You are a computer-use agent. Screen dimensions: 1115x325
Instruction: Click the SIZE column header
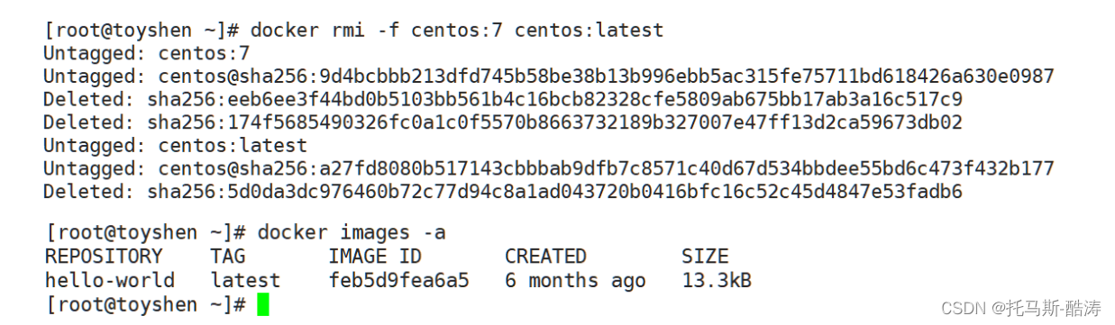click(705, 257)
